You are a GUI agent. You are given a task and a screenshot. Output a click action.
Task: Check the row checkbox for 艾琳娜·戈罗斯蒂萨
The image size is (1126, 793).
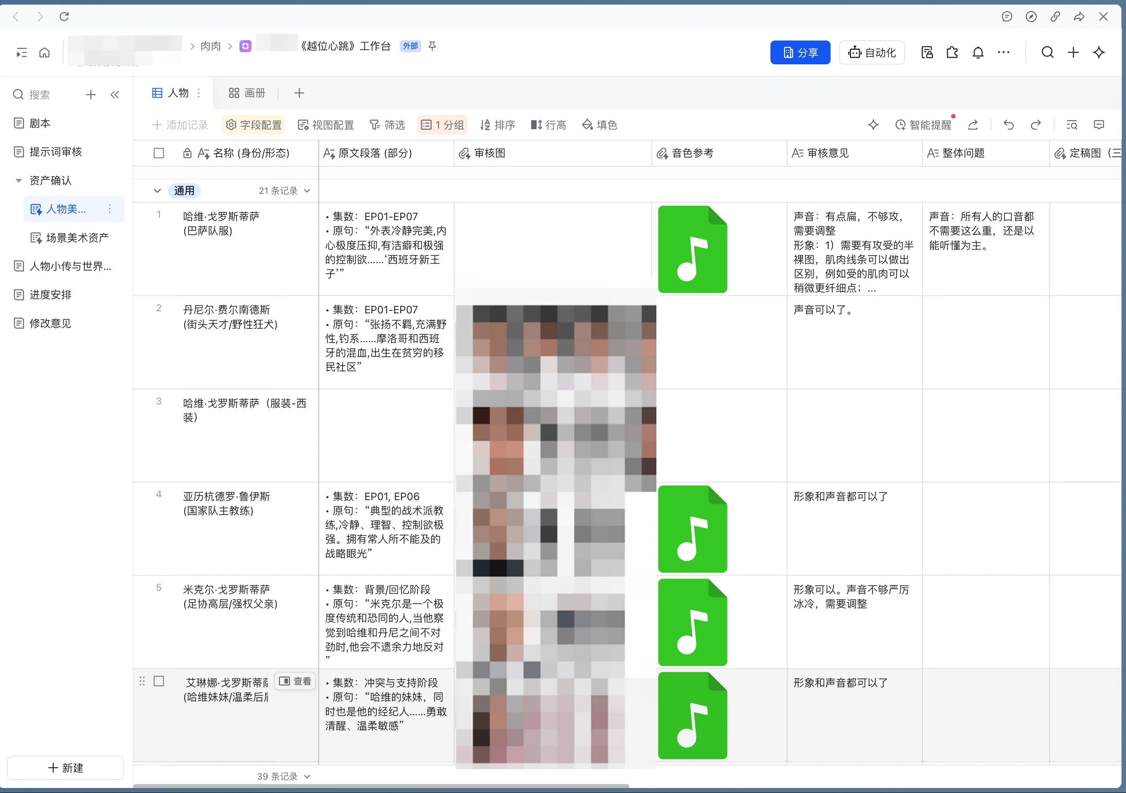click(x=159, y=681)
